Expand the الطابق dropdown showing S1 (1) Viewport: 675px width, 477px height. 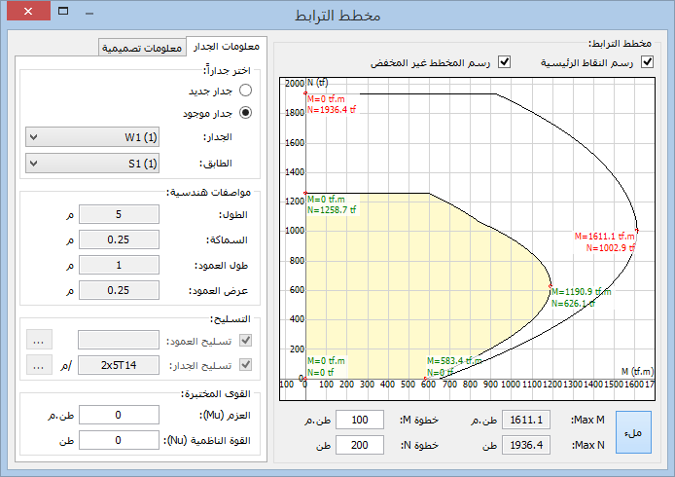(94, 164)
